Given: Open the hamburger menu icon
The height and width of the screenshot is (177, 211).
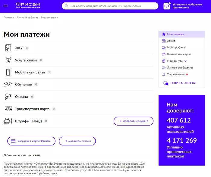Looking at the screenshot, I should click(x=6, y=6).
